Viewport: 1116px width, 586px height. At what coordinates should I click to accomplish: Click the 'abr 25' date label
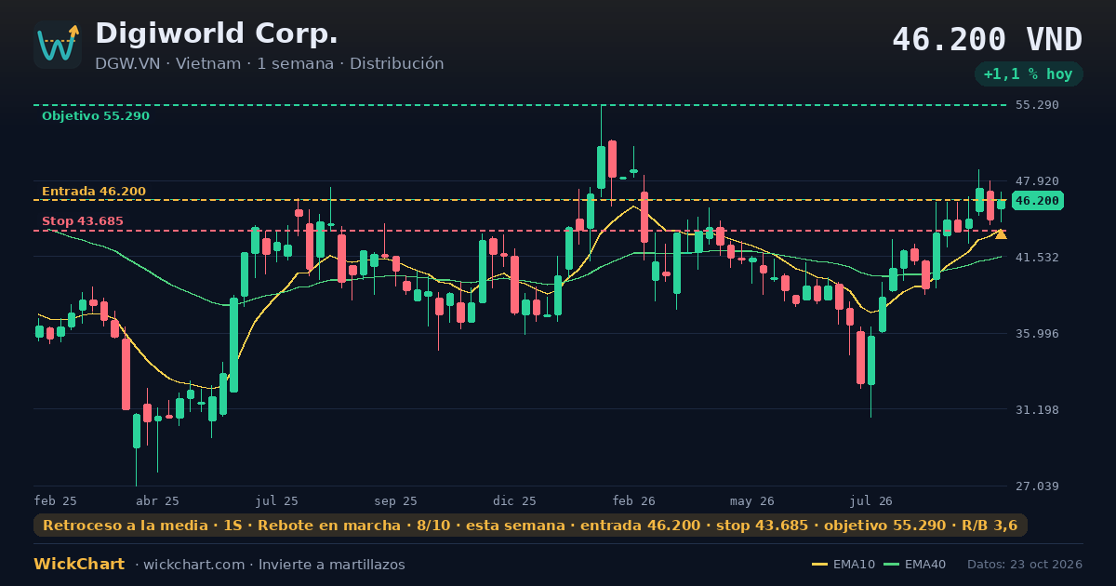pos(158,501)
